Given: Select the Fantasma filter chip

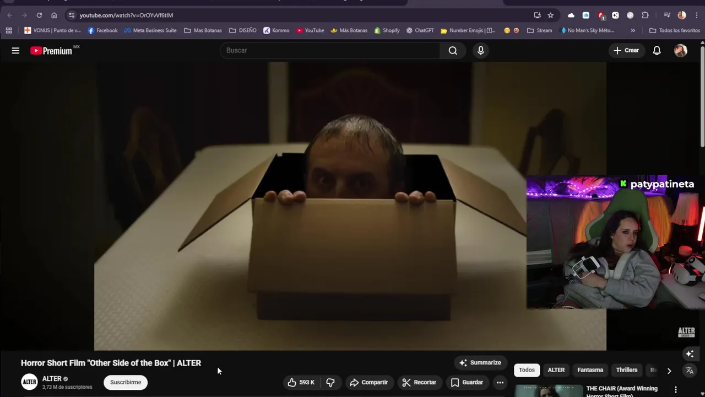Looking at the screenshot, I should click(590, 370).
